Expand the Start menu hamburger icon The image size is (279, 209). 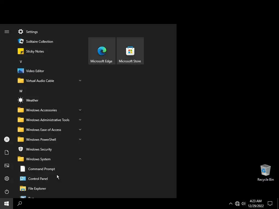(7, 32)
